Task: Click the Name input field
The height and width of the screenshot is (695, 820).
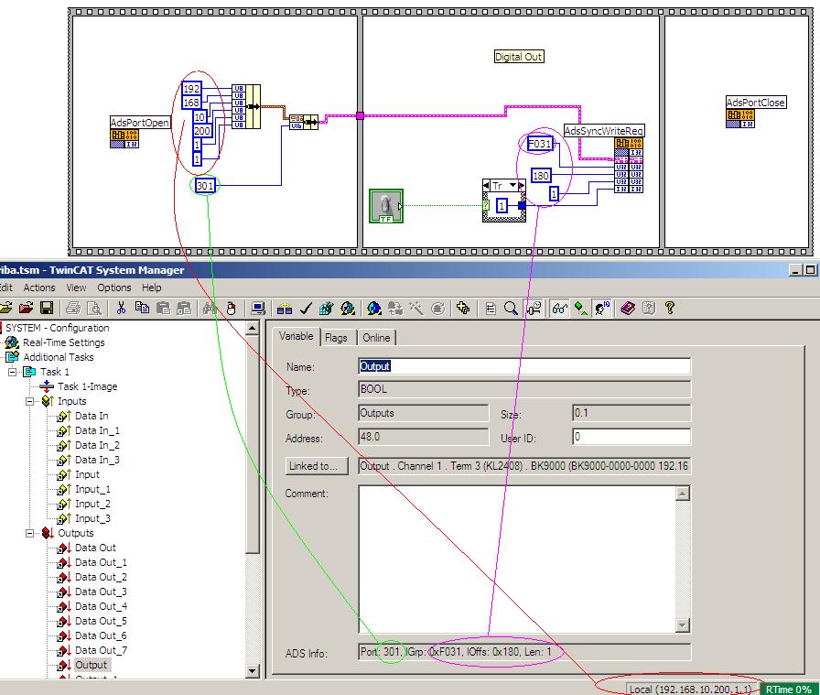Action: point(524,366)
